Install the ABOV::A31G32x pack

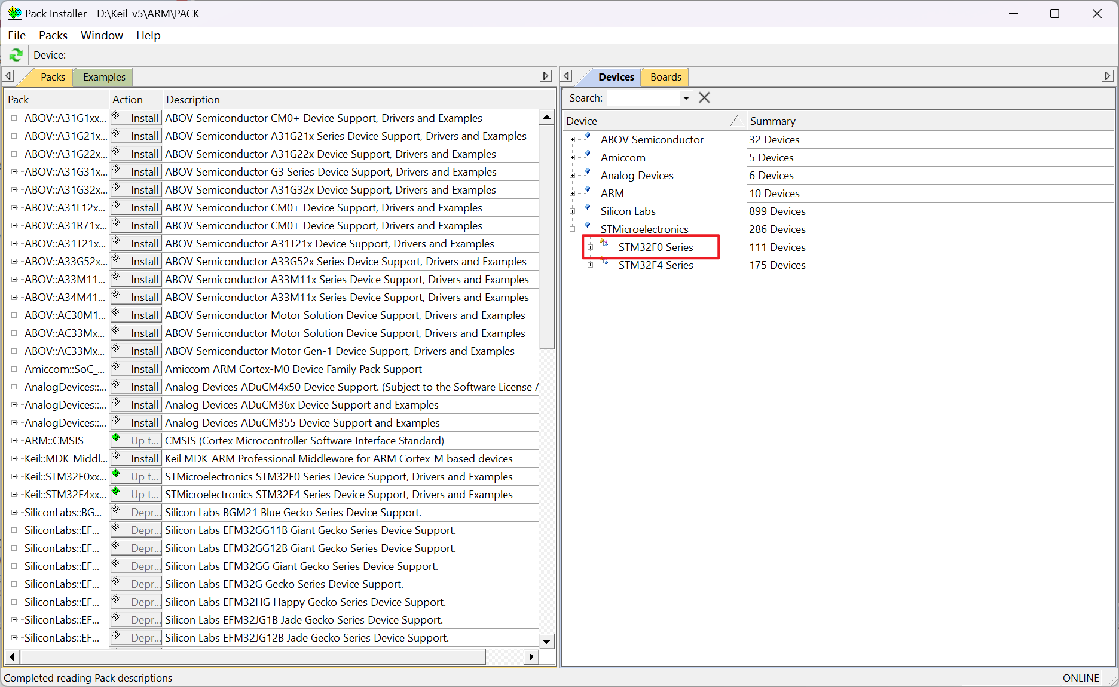point(136,190)
